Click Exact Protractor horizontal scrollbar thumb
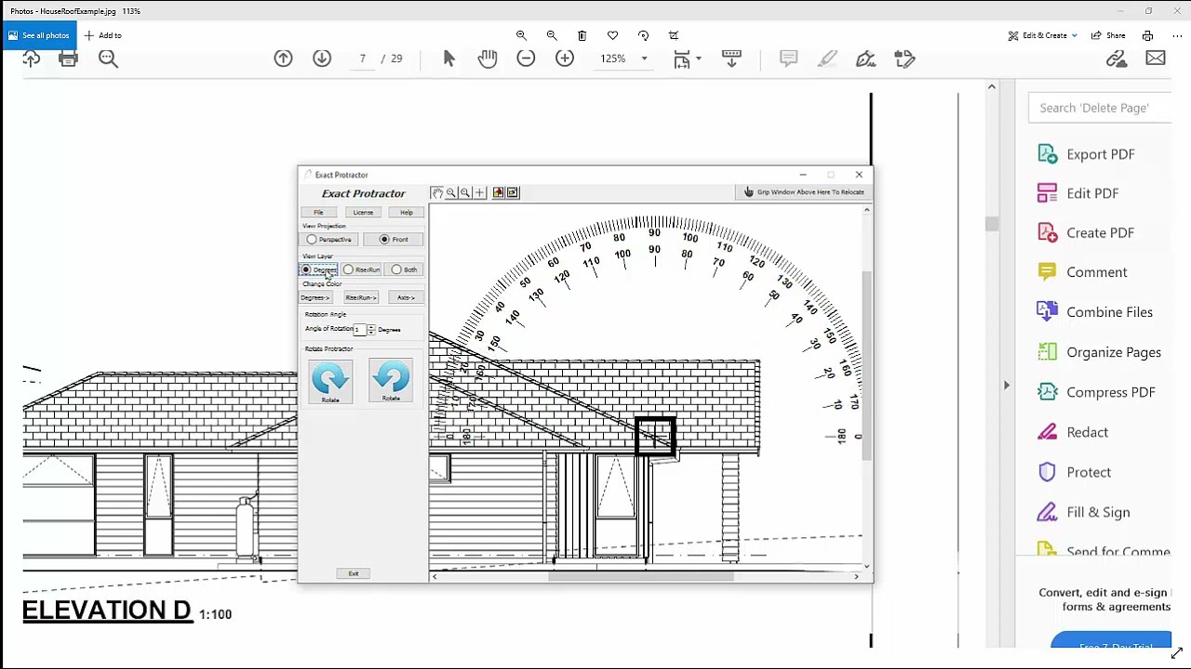Viewport: 1191px width, 669px height. click(x=641, y=577)
